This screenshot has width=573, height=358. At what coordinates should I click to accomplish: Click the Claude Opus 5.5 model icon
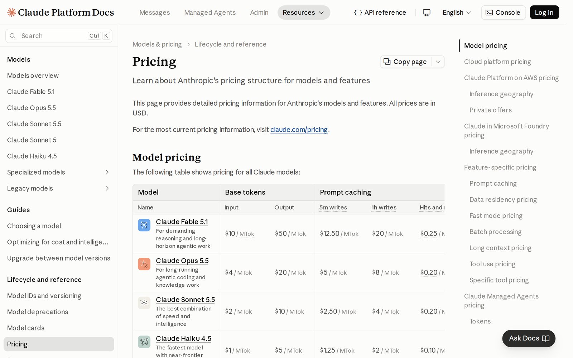coord(144,264)
